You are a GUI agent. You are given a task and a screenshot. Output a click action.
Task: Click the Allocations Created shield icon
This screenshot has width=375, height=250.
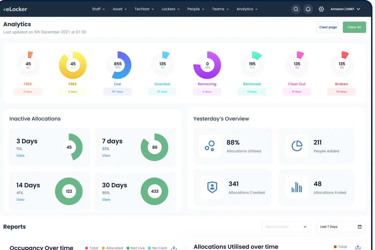pyautogui.click(x=212, y=187)
